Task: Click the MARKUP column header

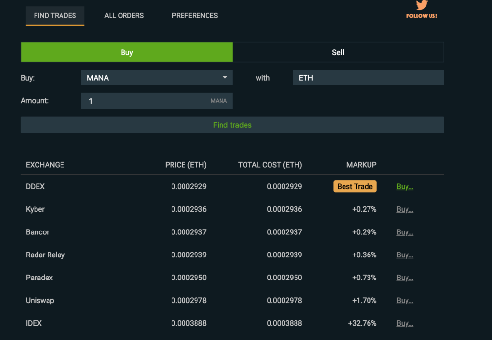Action: pyautogui.click(x=361, y=165)
